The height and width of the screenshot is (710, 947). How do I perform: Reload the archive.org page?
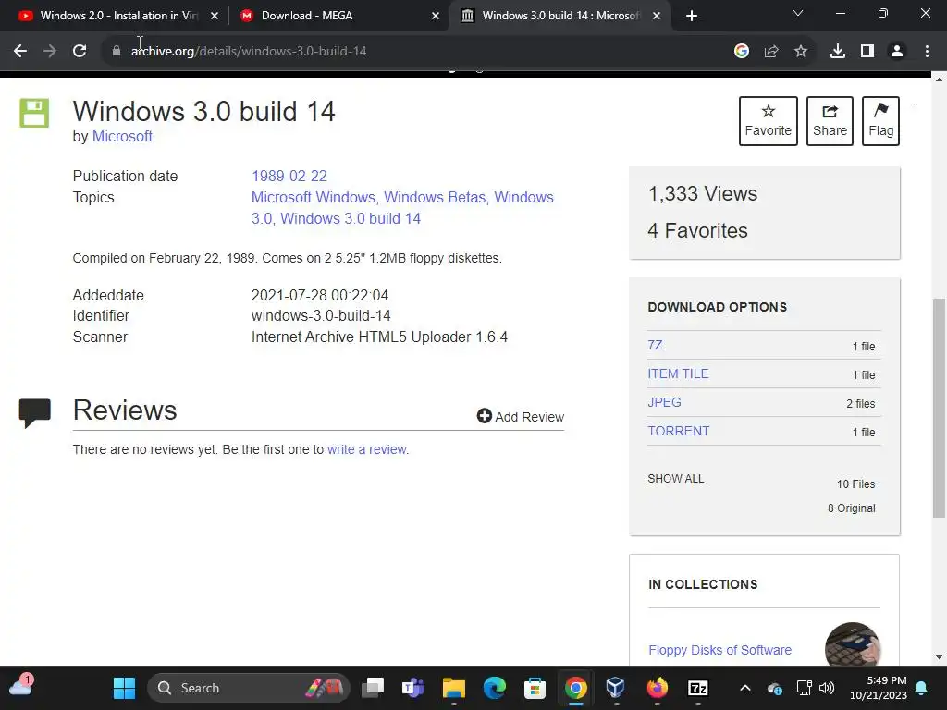click(80, 52)
